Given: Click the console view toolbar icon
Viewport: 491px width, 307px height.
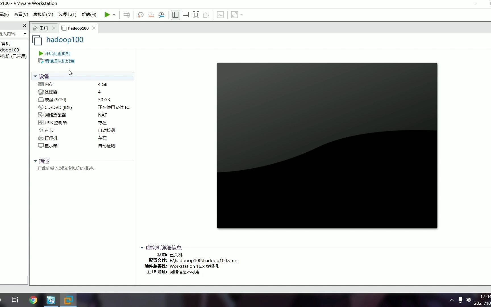Looking at the screenshot, I should tap(220, 15).
